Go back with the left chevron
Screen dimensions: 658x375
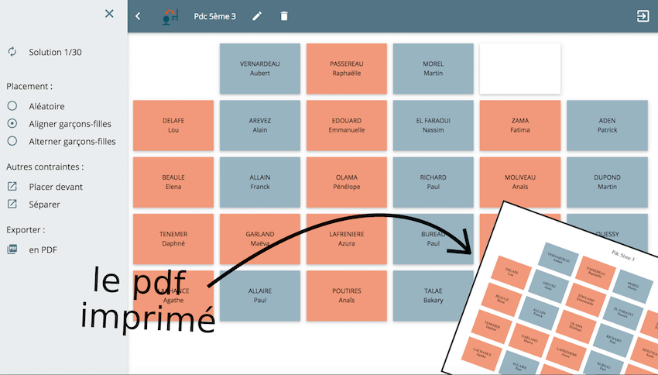tap(138, 16)
